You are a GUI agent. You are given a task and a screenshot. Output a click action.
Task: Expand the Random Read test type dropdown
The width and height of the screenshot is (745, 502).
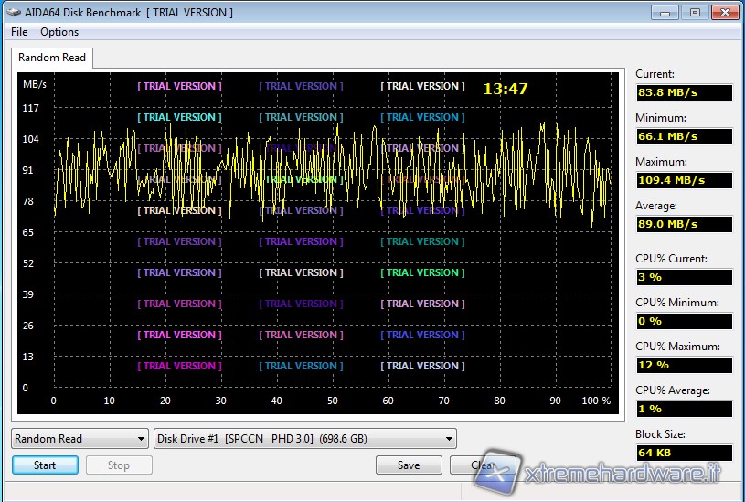pyautogui.click(x=80, y=439)
